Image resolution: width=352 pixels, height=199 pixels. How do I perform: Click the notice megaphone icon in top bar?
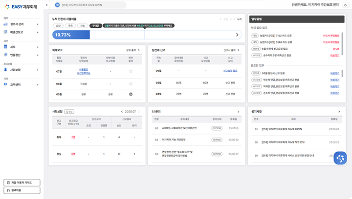[x=57, y=5]
